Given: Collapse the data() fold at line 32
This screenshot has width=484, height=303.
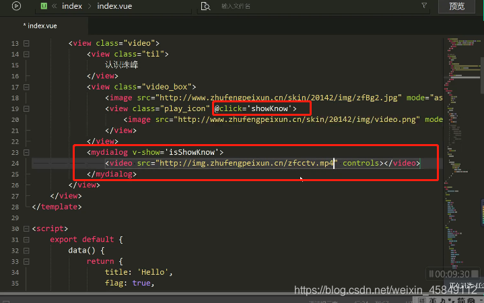Looking at the screenshot, I should tap(26, 250).
